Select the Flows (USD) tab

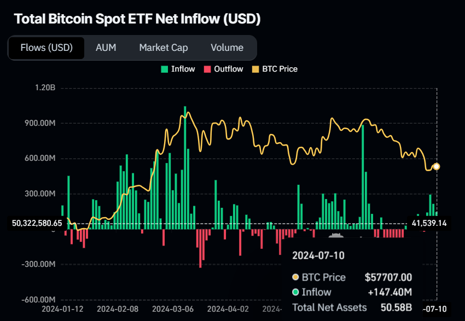[x=46, y=48]
